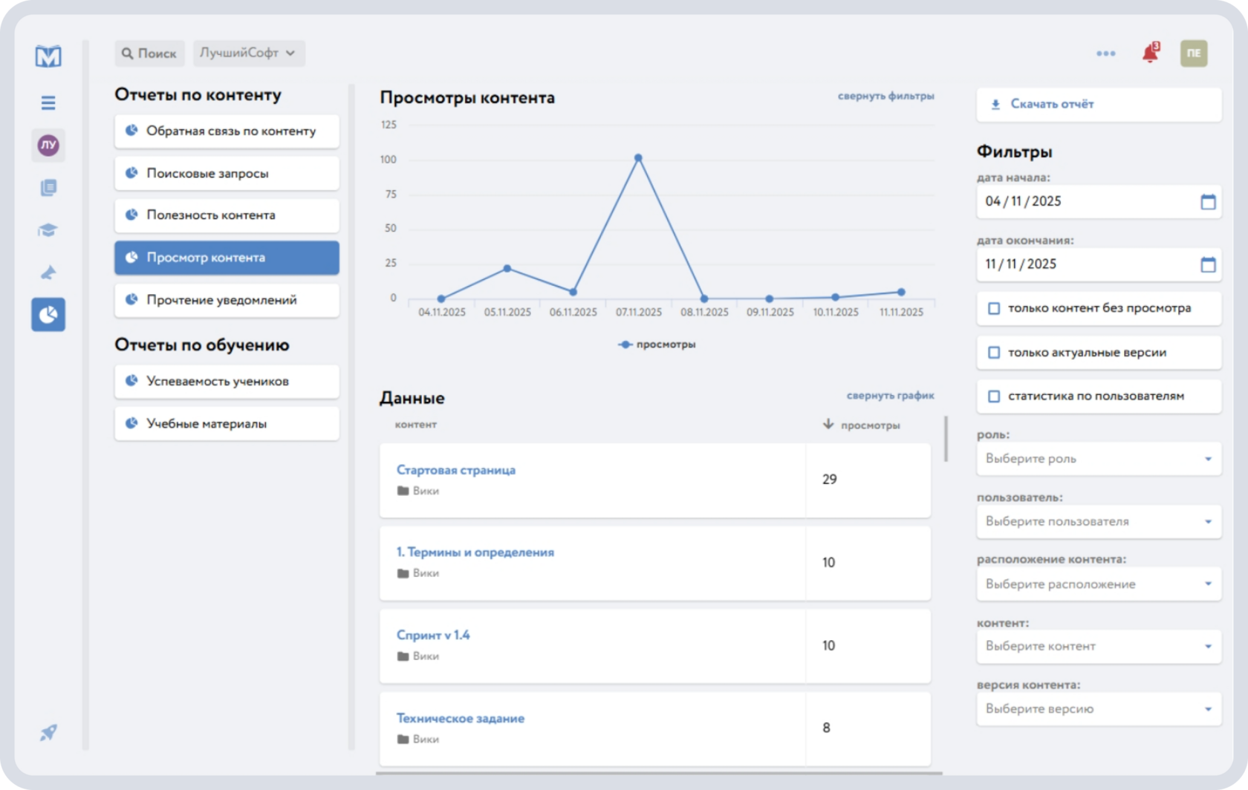Open 1. Термины и определения link

[x=475, y=552]
